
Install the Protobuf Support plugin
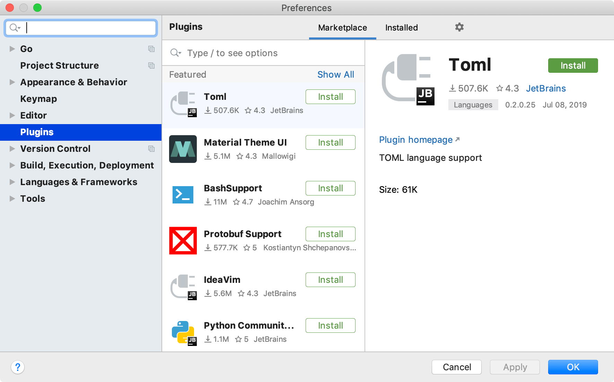point(330,234)
